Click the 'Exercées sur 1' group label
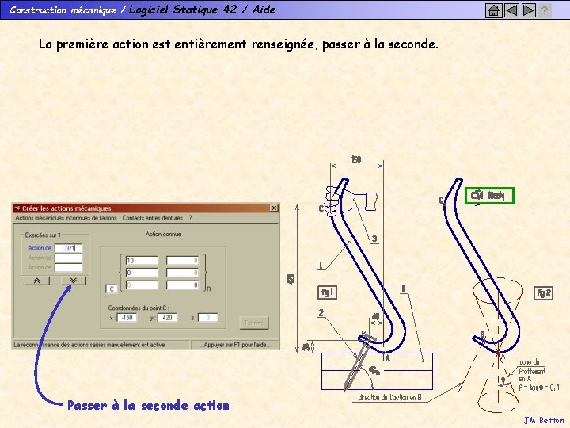 (43, 235)
